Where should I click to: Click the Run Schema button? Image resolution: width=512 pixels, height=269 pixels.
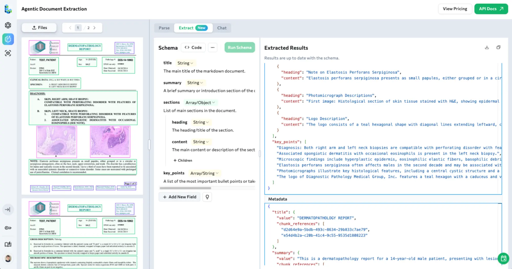[240, 47]
